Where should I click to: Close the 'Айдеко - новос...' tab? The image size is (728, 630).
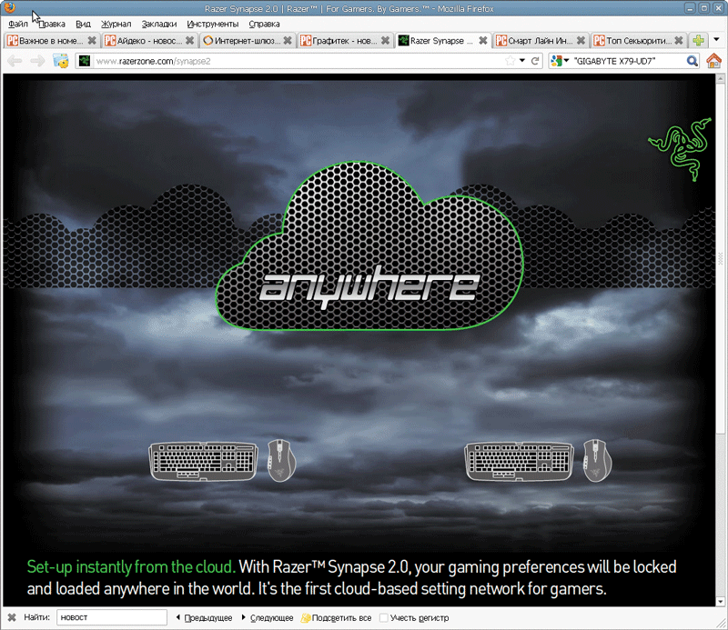(x=189, y=41)
